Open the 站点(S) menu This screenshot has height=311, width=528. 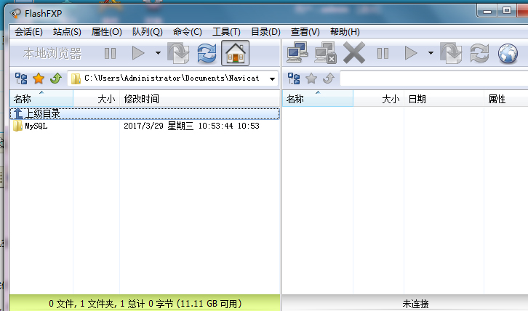(67, 32)
